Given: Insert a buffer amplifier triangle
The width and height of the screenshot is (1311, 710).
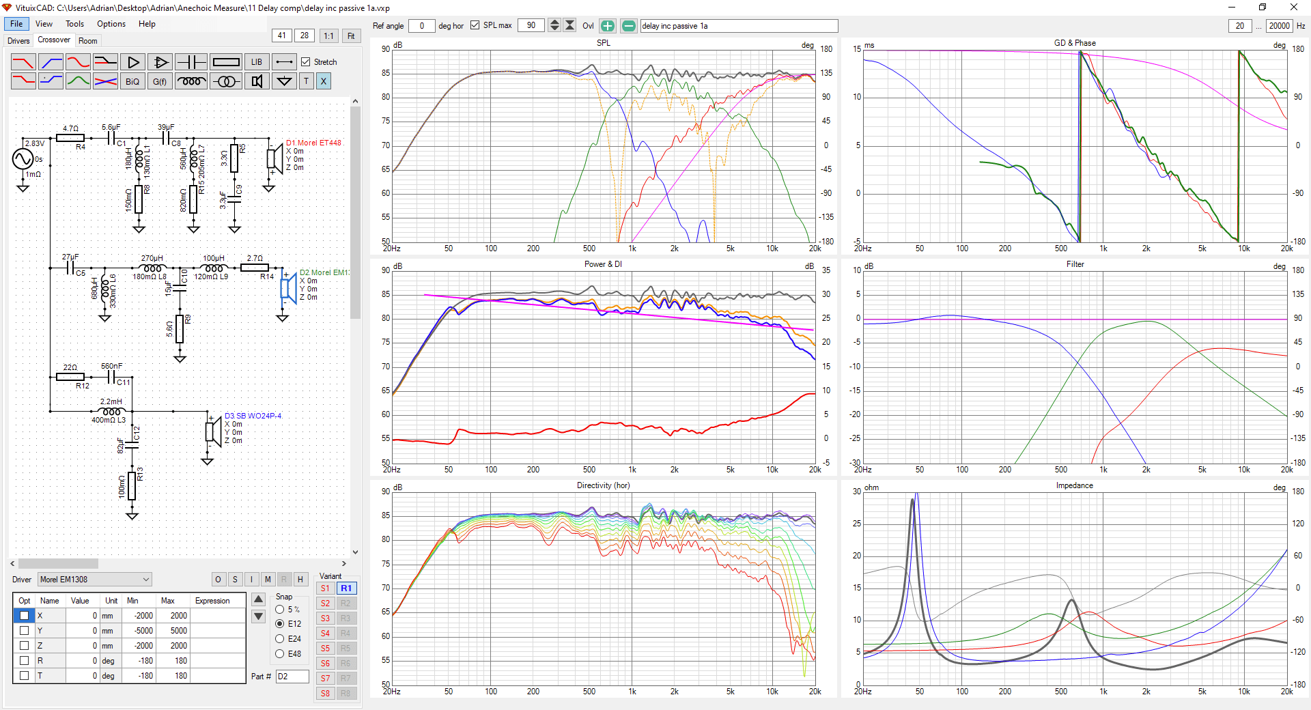Looking at the screenshot, I should pos(132,62).
